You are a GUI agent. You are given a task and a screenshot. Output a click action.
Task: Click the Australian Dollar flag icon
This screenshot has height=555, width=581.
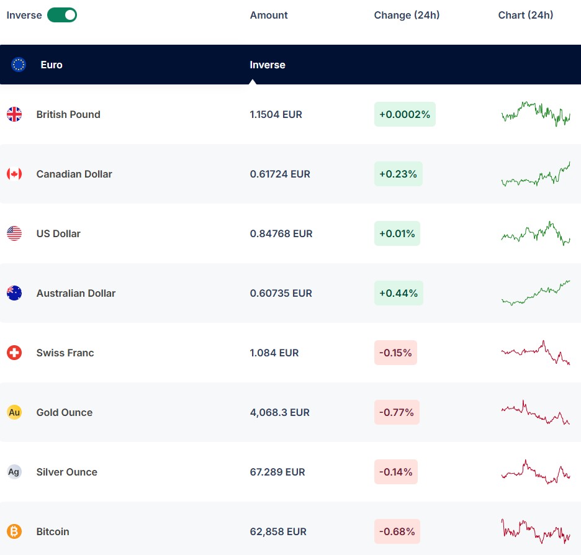(14, 293)
